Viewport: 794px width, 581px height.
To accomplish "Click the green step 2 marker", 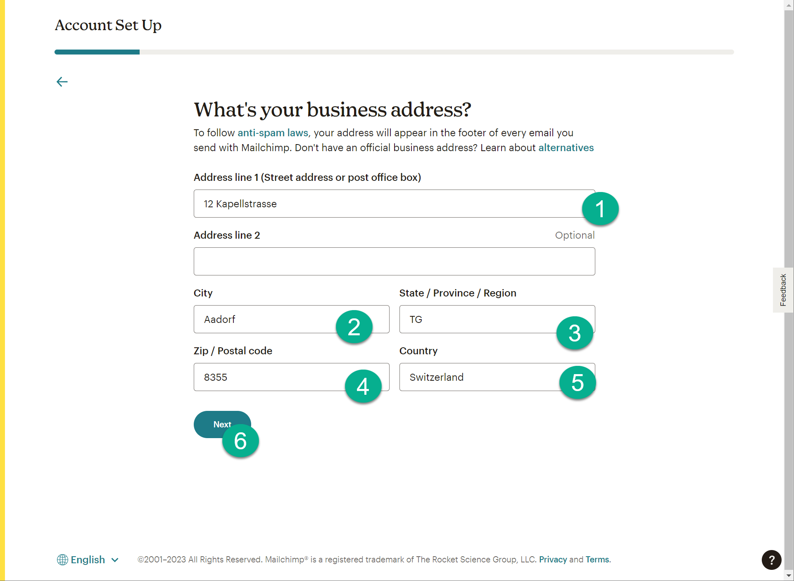I will [354, 327].
